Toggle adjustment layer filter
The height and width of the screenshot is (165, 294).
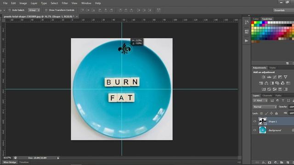277,101
